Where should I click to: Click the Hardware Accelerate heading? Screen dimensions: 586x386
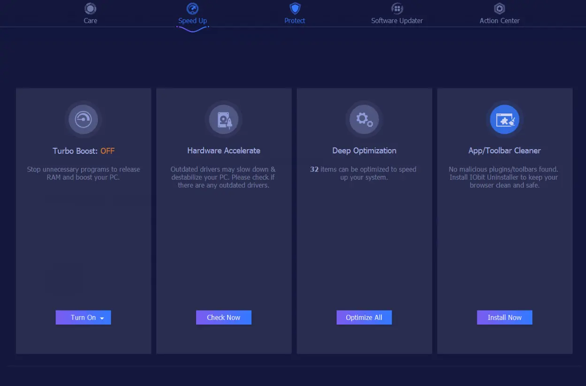[x=224, y=151]
